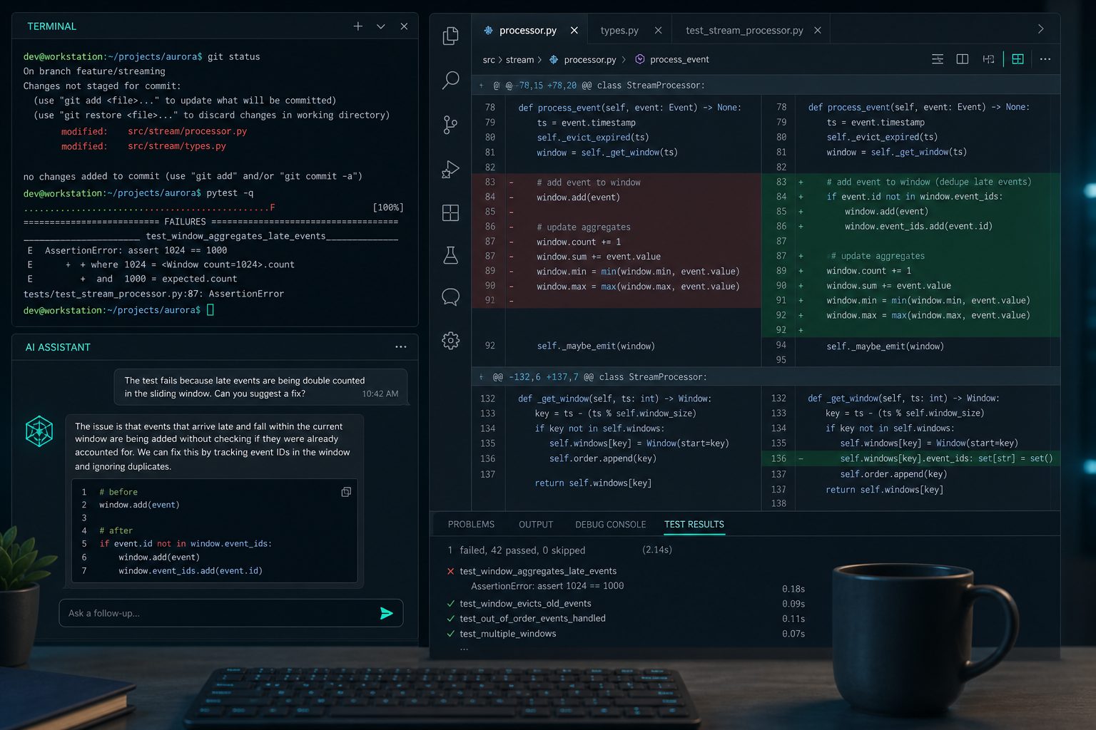This screenshot has height=730, width=1096.
Task: Select the test_multiple_windows result
Action: coord(507,633)
